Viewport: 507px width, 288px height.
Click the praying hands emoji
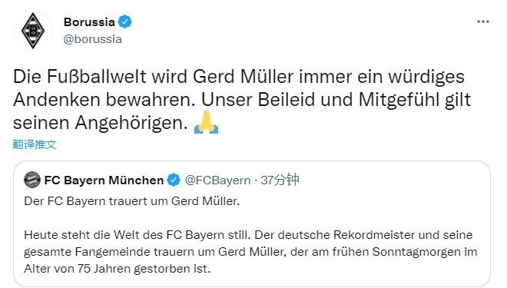coord(207,123)
